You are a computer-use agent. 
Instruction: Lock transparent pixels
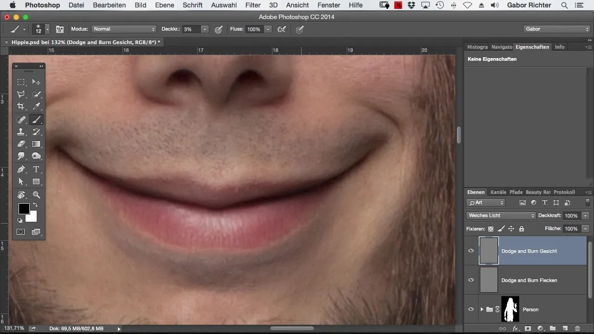coord(491,229)
